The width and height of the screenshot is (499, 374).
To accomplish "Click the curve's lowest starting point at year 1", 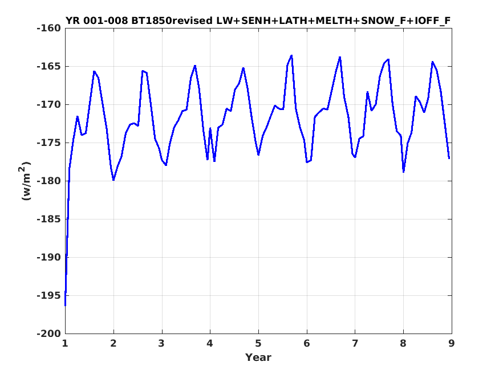I will click(x=65, y=306).
